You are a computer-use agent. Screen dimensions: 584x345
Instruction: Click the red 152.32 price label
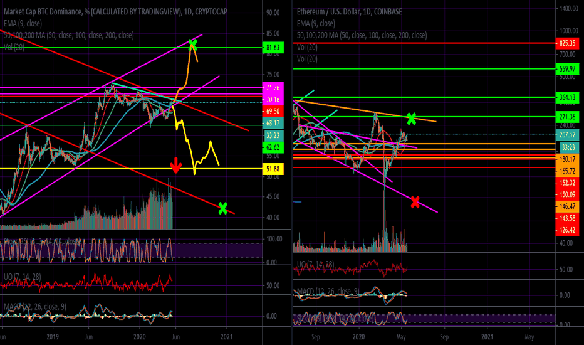(567, 183)
